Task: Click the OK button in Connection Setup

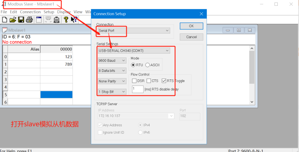Action: 191,26
